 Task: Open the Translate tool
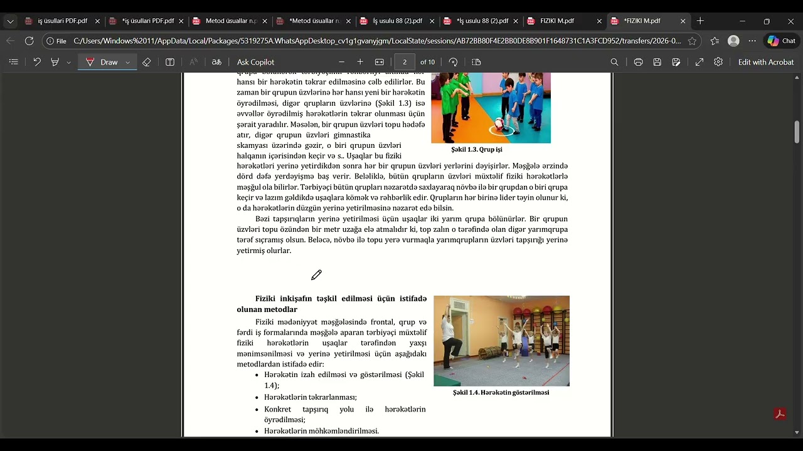[x=216, y=62]
